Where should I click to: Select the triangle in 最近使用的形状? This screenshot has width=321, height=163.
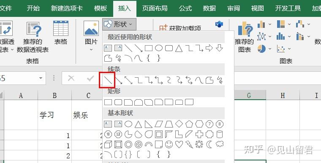[x=179, y=48]
